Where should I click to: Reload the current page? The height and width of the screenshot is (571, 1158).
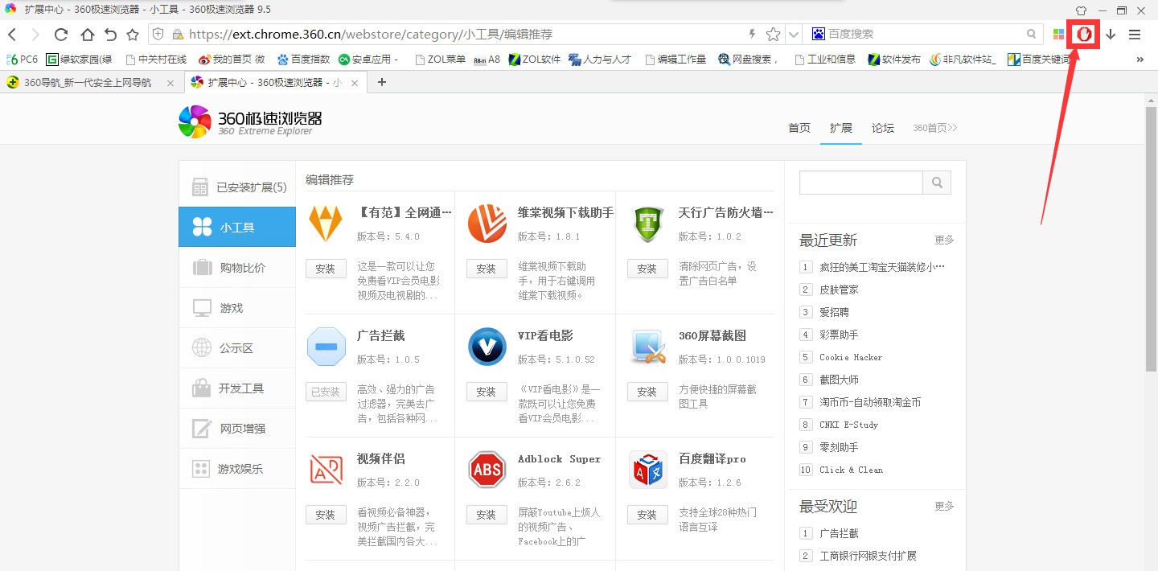pos(60,35)
